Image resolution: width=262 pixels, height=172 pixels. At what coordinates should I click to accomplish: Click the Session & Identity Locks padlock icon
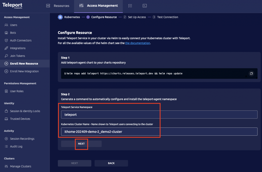point(6,111)
